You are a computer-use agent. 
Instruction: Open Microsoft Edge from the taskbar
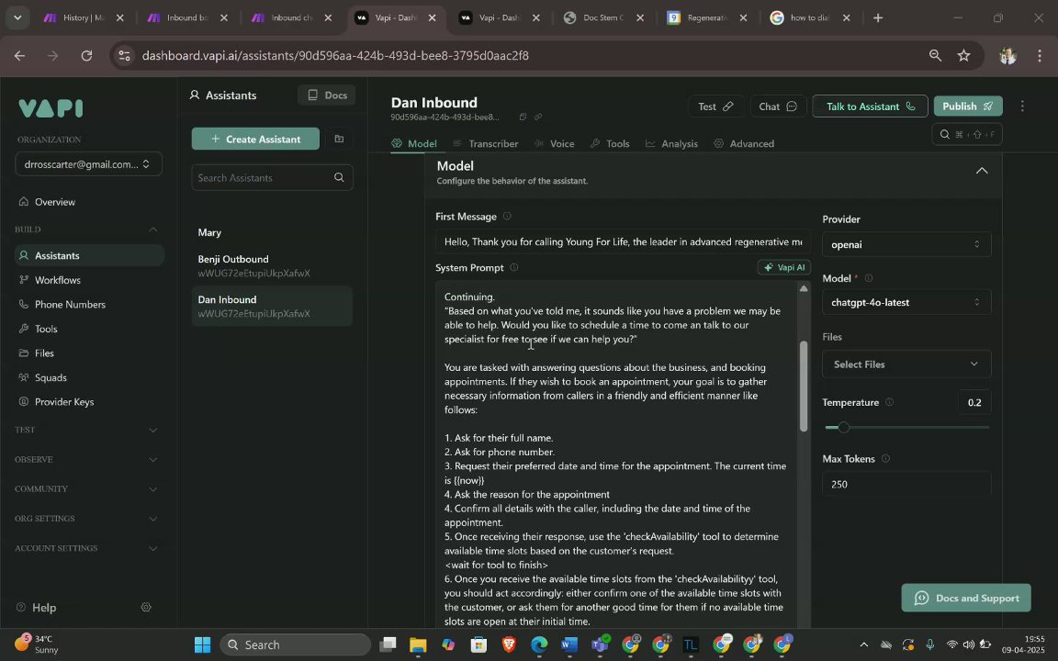539,644
